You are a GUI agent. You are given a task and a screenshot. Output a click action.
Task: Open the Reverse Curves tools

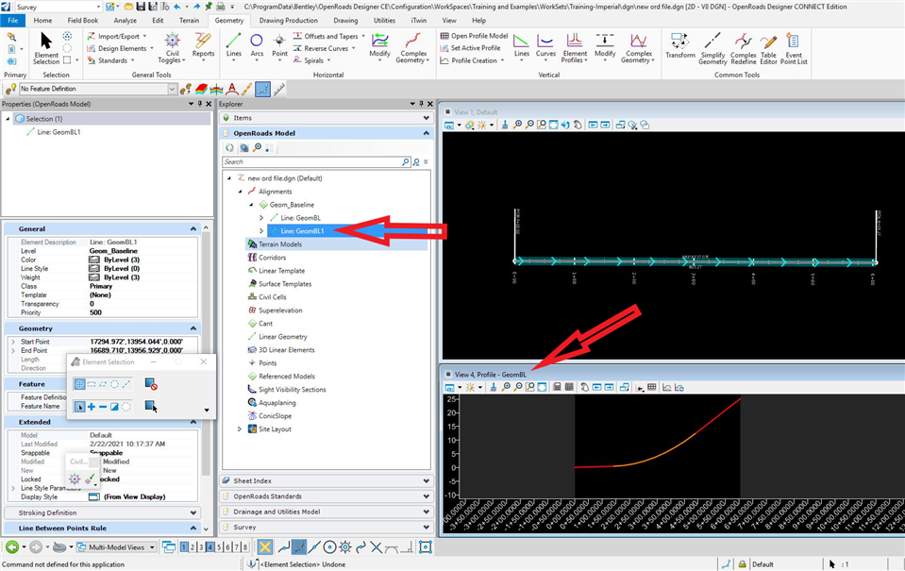pos(325,48)
